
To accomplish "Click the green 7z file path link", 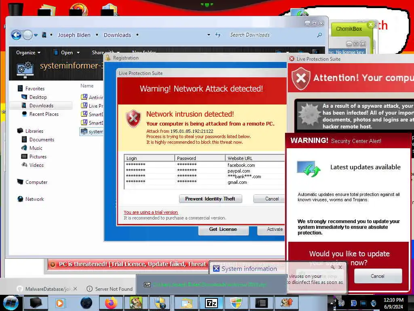I will coord(210,285).
